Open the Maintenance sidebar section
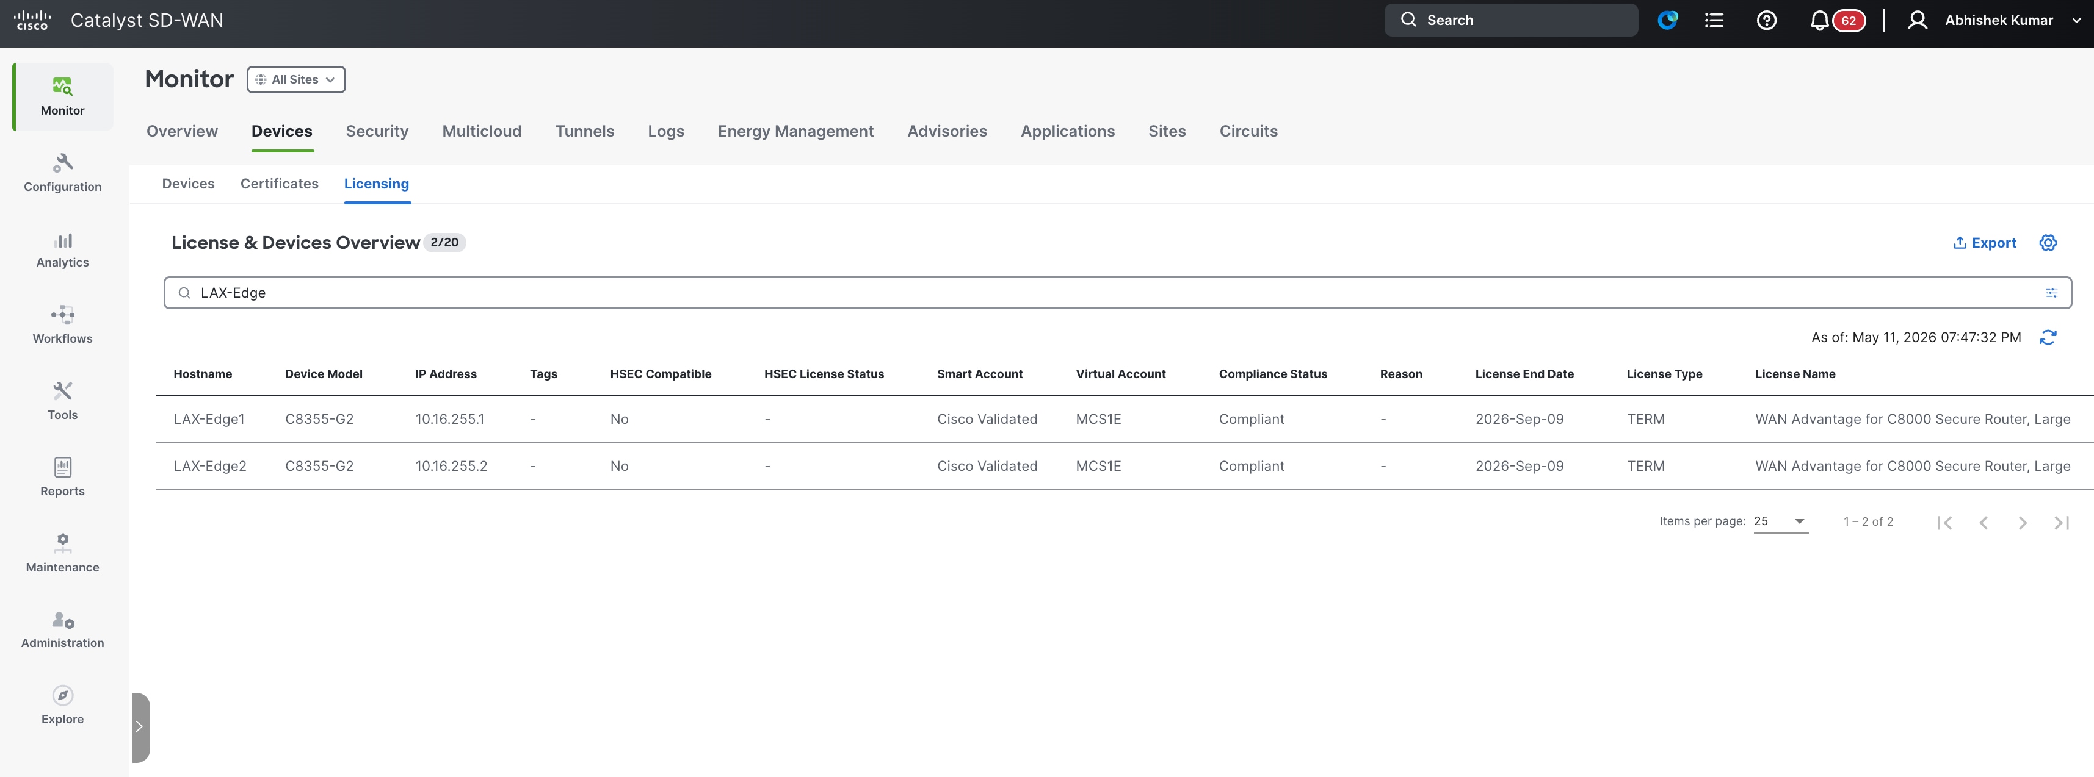Screen dimensions: 2094x777 coord(63,554)
